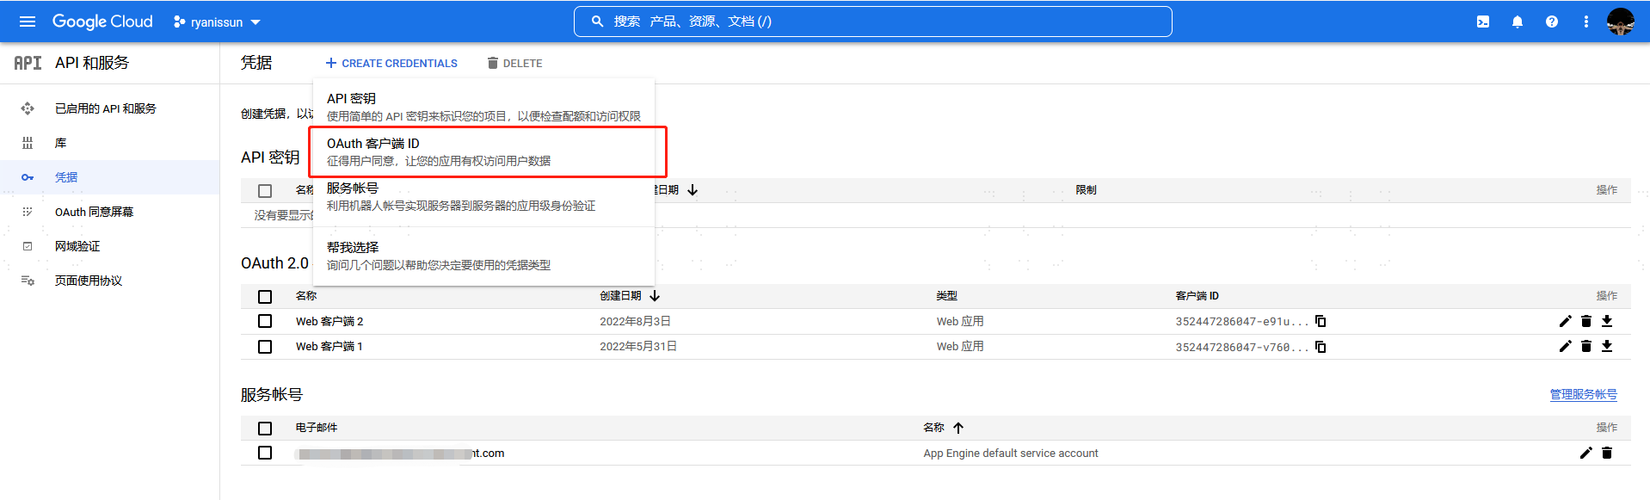The image size is (1650, 500).
Task: Delete Web 客户端 2 with trash icon
Action: click(1586, 321)
